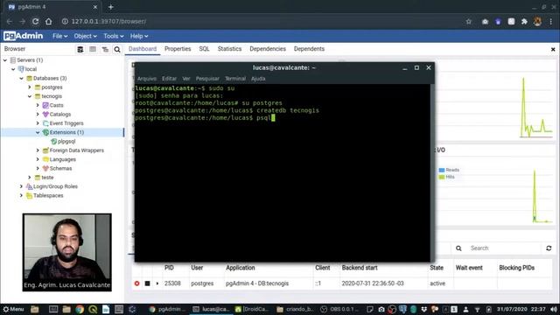Screen dimensions: 560x315
Task: Switch to the OBS taskbar window
Action: (x=339, y=309)
